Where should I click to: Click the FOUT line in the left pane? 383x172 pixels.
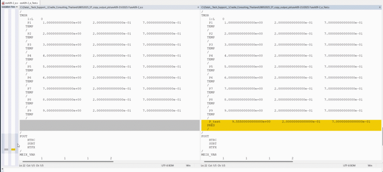click(24, 136)
